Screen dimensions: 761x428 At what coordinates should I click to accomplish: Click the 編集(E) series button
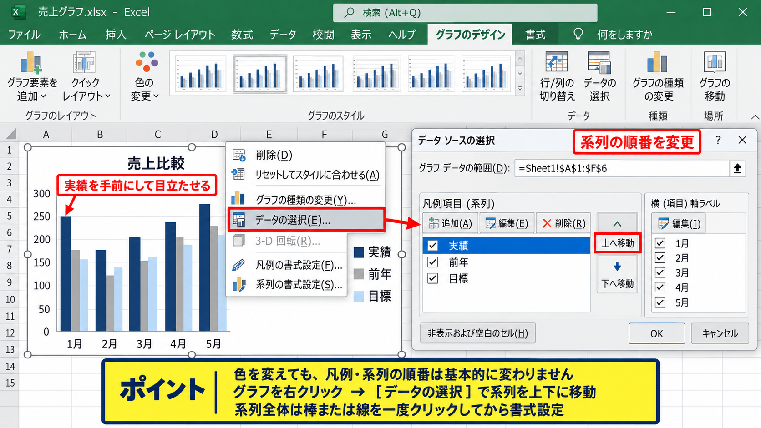coord(507,223)
